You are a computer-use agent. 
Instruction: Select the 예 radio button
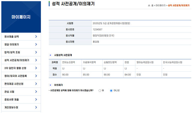pos(100,91)
